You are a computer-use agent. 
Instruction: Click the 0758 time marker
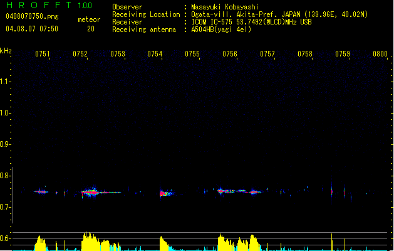305,54
